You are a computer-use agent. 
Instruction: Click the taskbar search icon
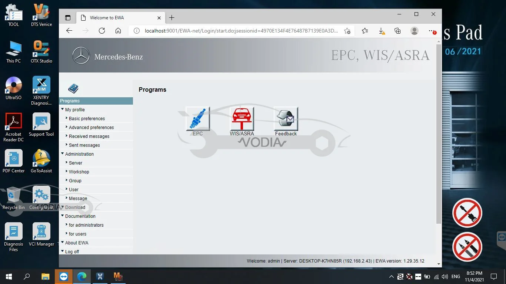pyautogui.click(x=27, y=276)
